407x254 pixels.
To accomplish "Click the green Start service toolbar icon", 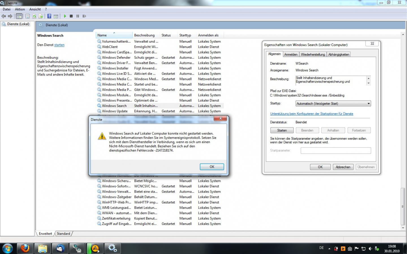I will click(x=65, y=16).
